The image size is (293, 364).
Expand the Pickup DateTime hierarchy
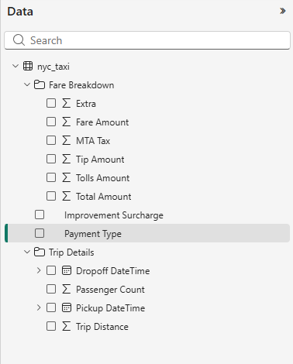click(39, 307)
